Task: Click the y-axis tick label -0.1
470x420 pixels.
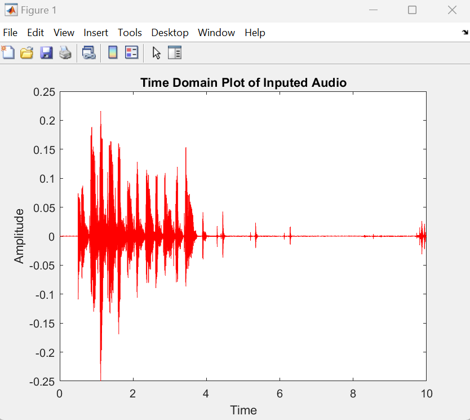Action: (45, 295)
